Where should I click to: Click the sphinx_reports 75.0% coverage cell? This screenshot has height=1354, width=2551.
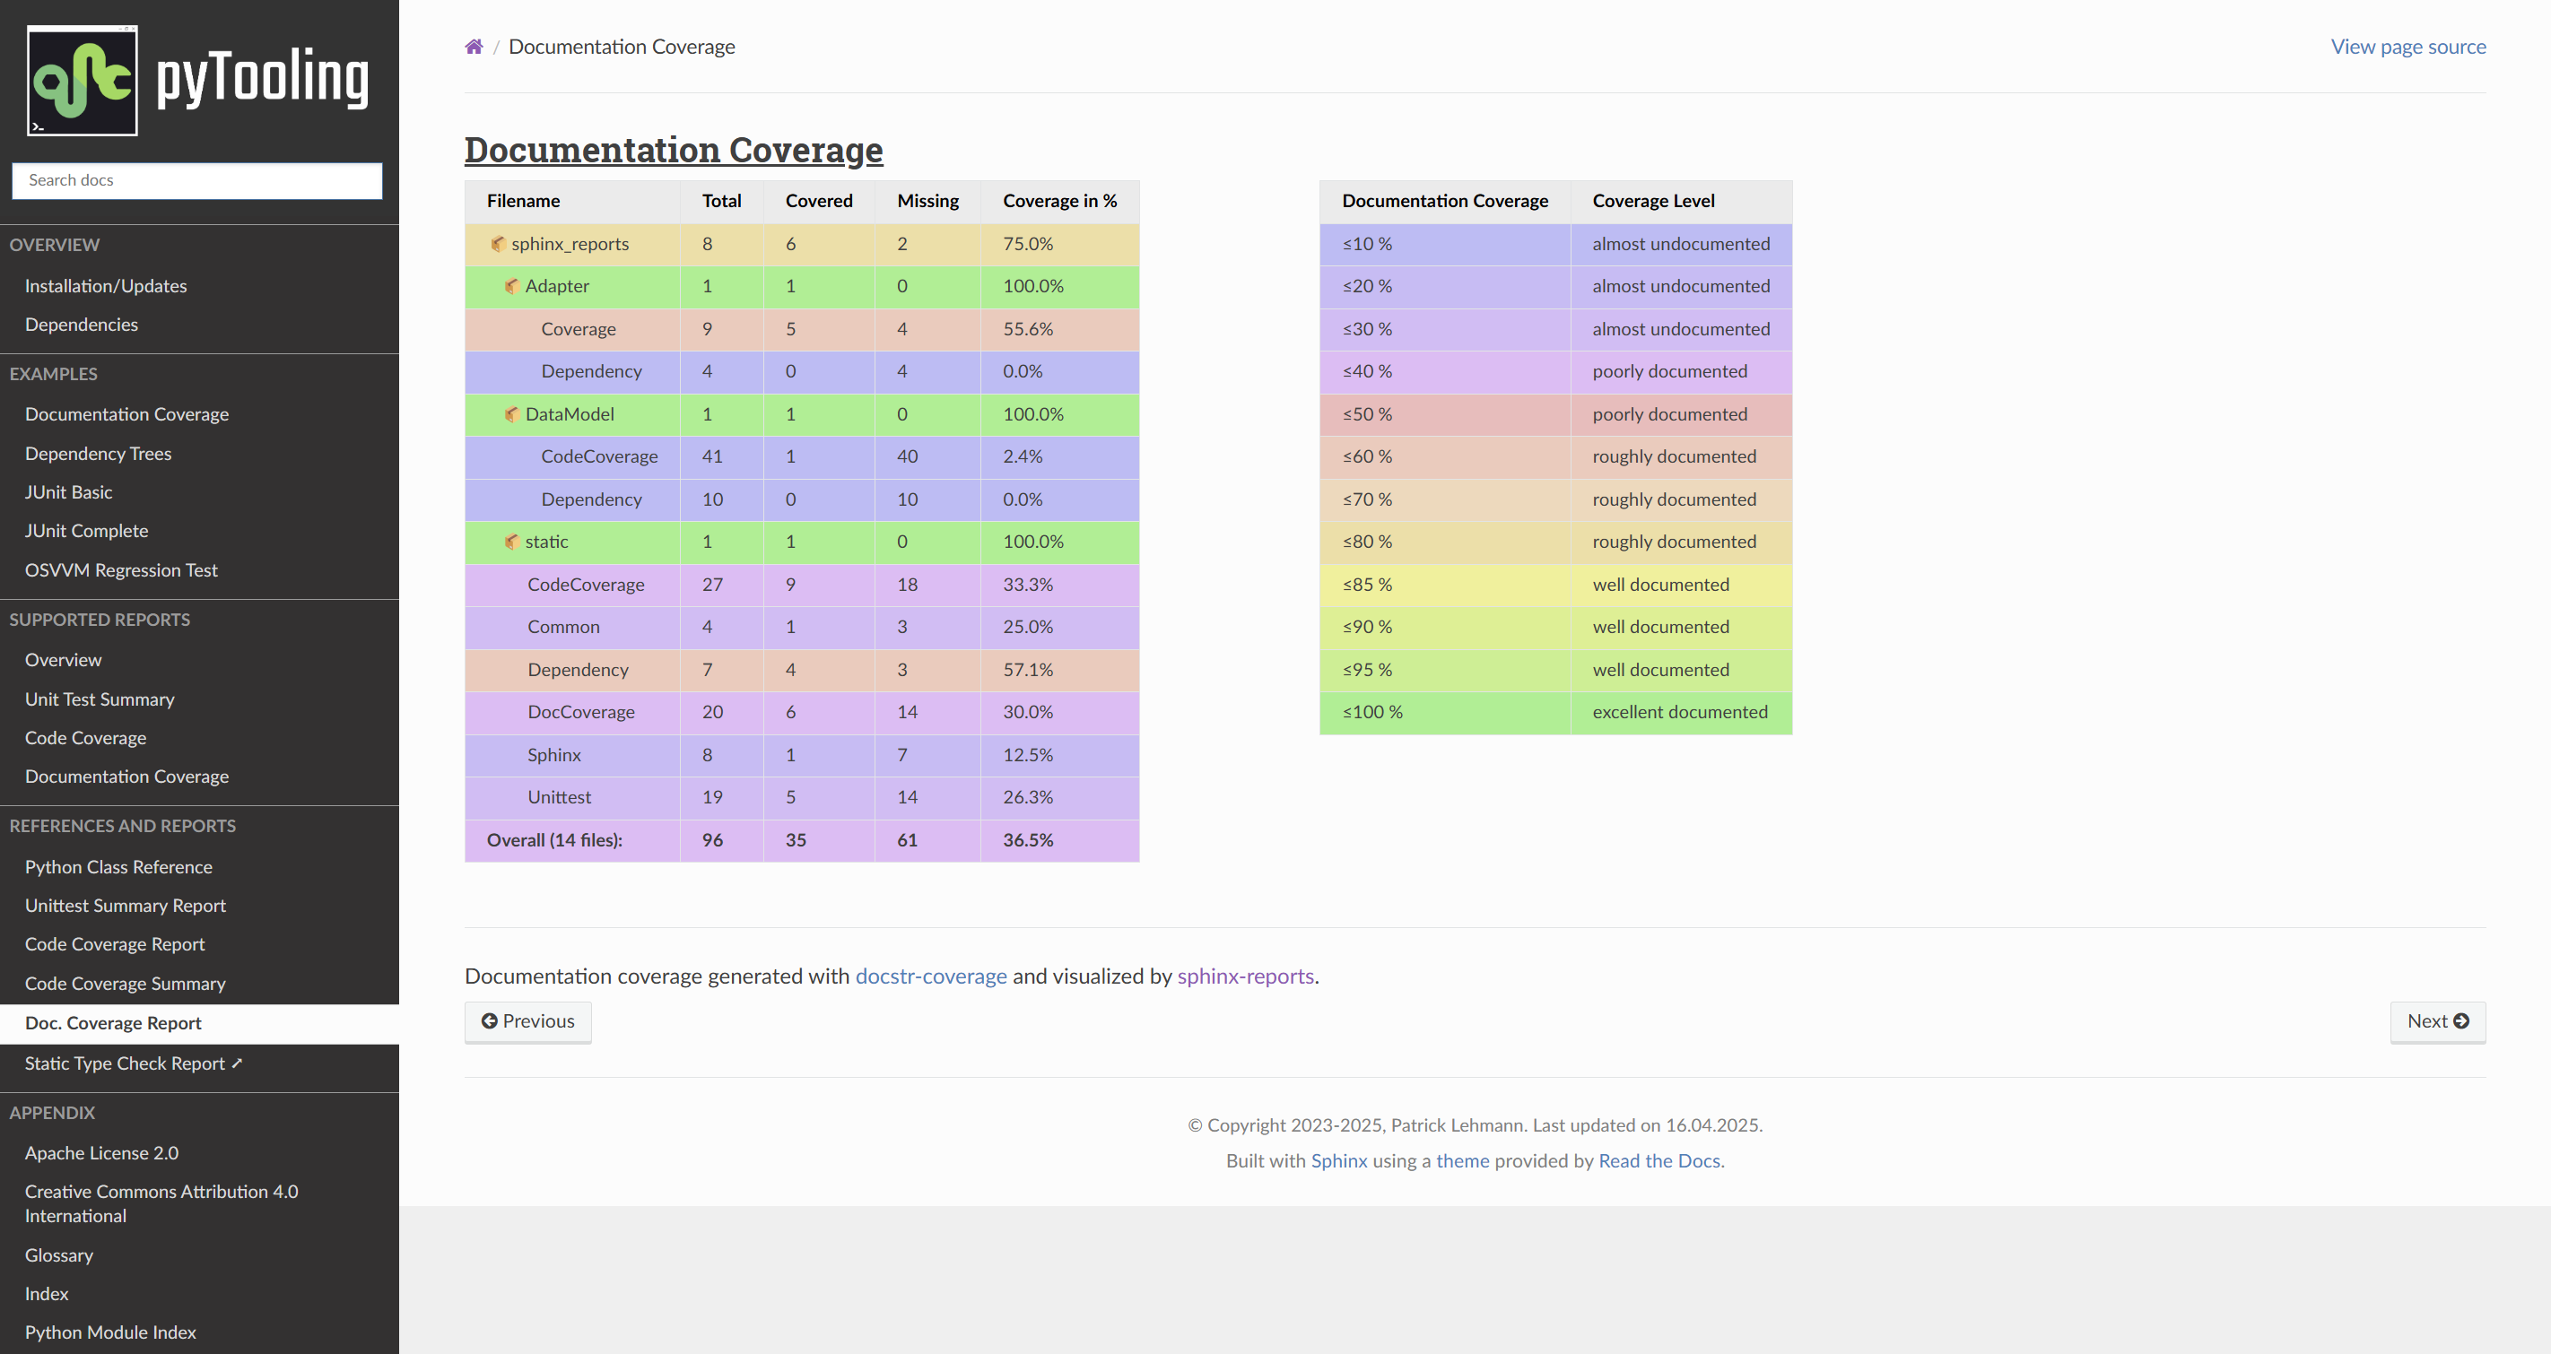[x=1059, y=244]
